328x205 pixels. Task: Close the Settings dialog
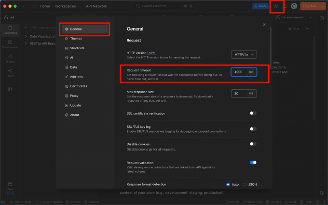tap(264, 25)
